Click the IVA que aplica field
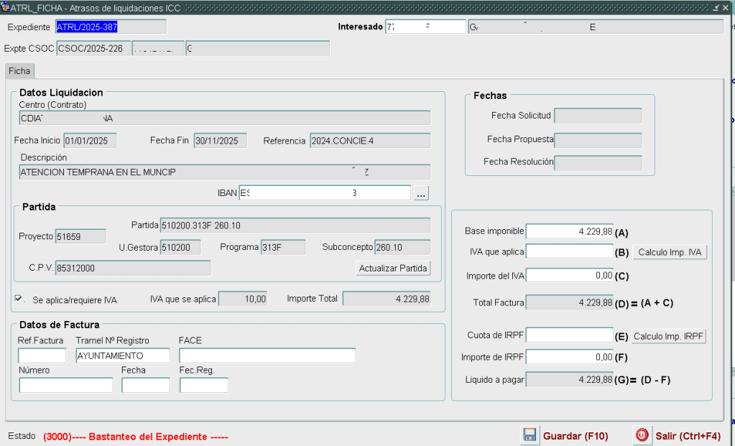The image size is (735, 446). pyautogui.click(x=570, y=251)
